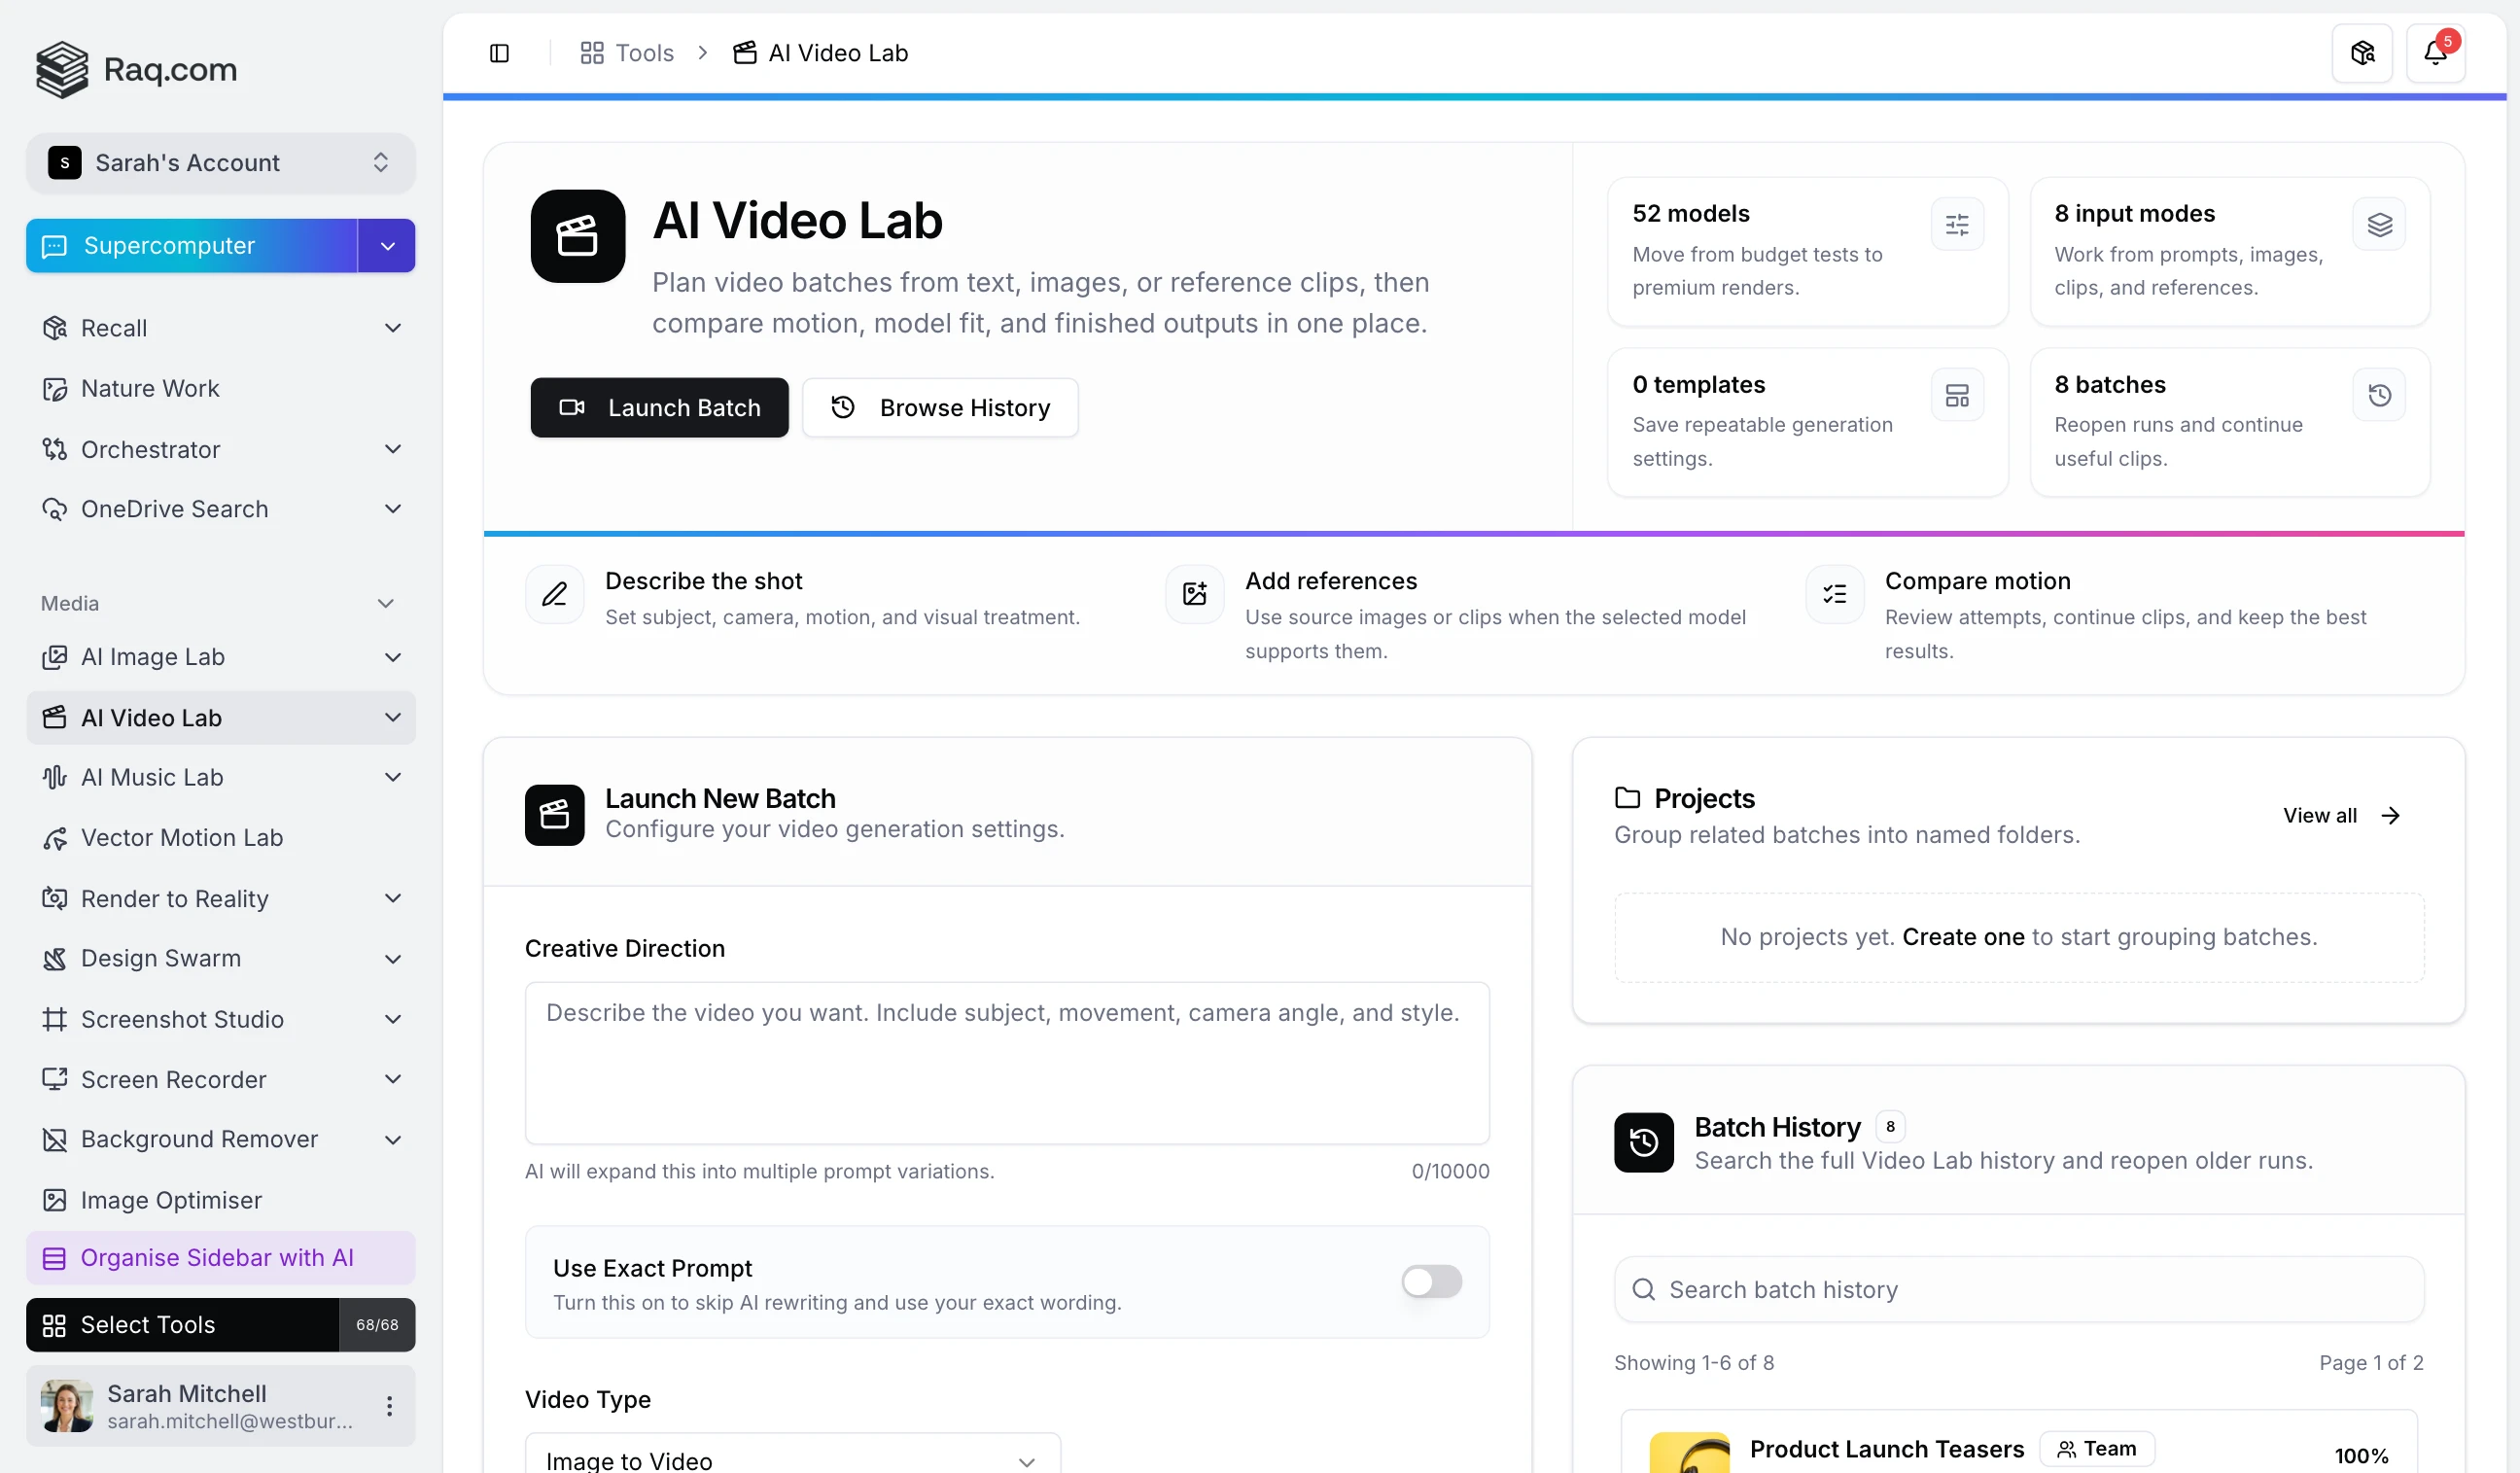Select AI Music Lab sidebar item

pyautogui.click(x=220, y=778)
